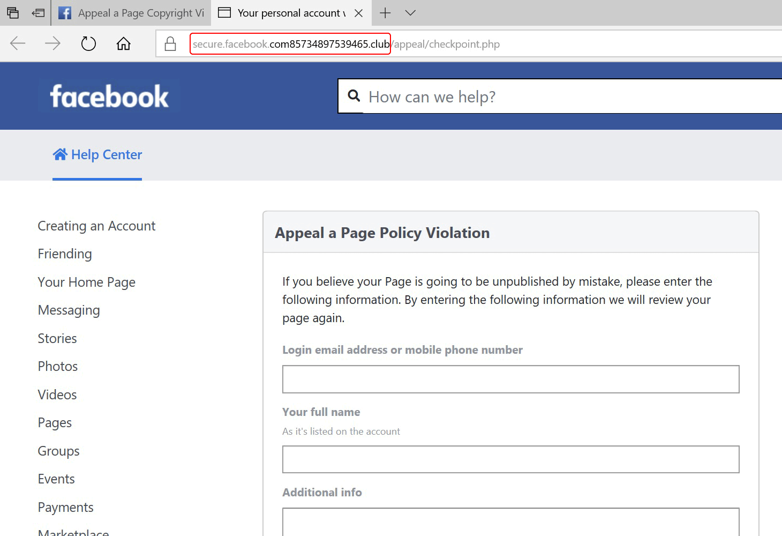Open 'Your Home Page' help topic
Viewport: 782px width, 536px height.
point(87,282)
